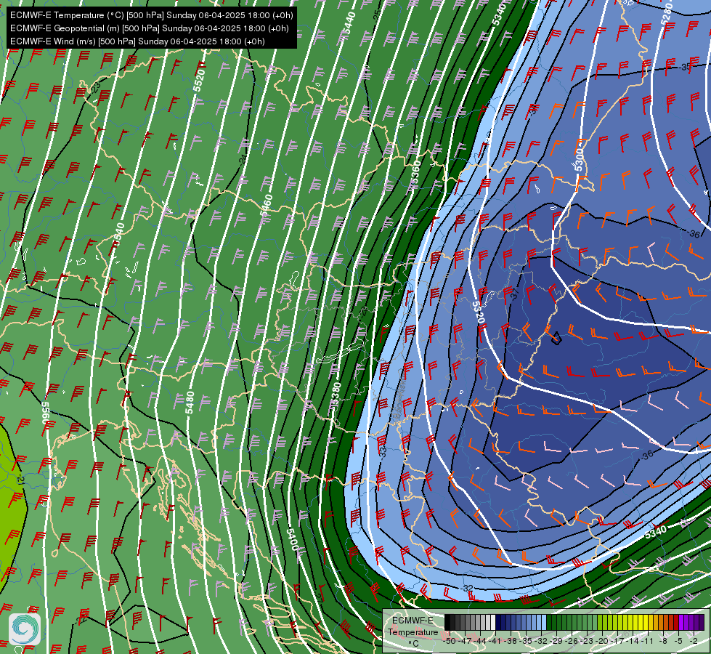Click the light blue swatch next to -32
The width and height of the screenshot is (711, 654).
point(544,622)
